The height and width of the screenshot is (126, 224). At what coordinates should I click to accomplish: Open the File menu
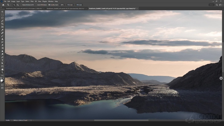(x=5, y=2)
